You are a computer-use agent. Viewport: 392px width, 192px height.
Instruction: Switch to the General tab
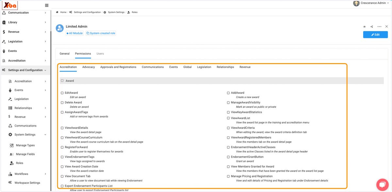click(65, 54)
